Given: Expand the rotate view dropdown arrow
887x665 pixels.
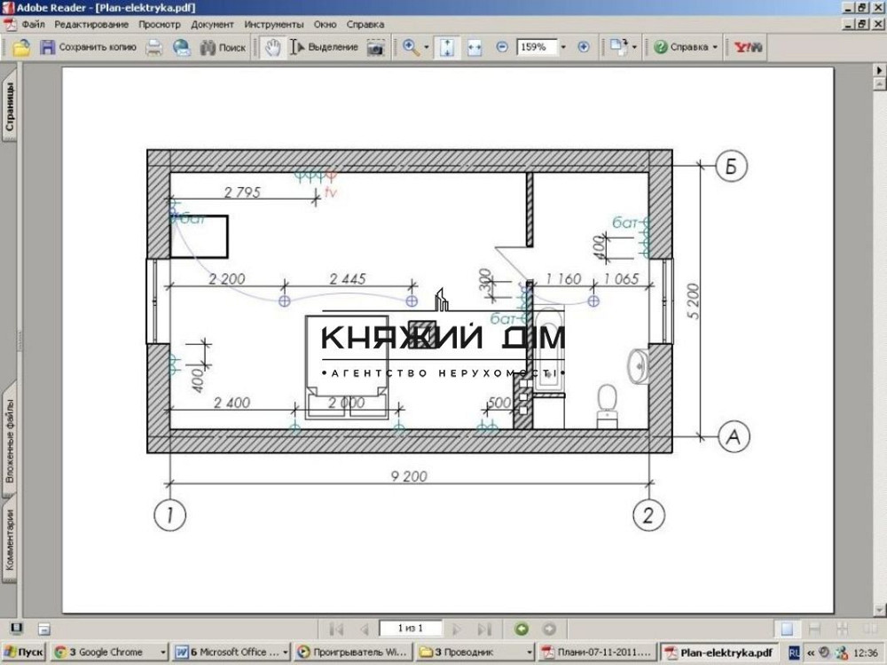Looking at the screenshot, I should coord(634,47).
